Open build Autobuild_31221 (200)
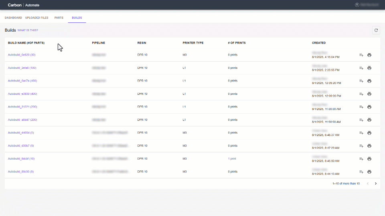This screenshot has height=216, width=385. click(x=22, y=107)
